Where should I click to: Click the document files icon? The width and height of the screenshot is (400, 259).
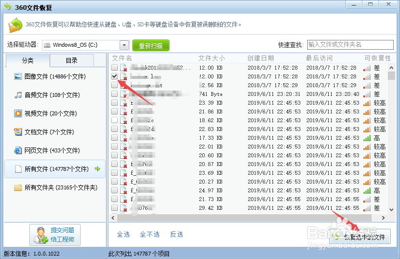tap(18, 132)
